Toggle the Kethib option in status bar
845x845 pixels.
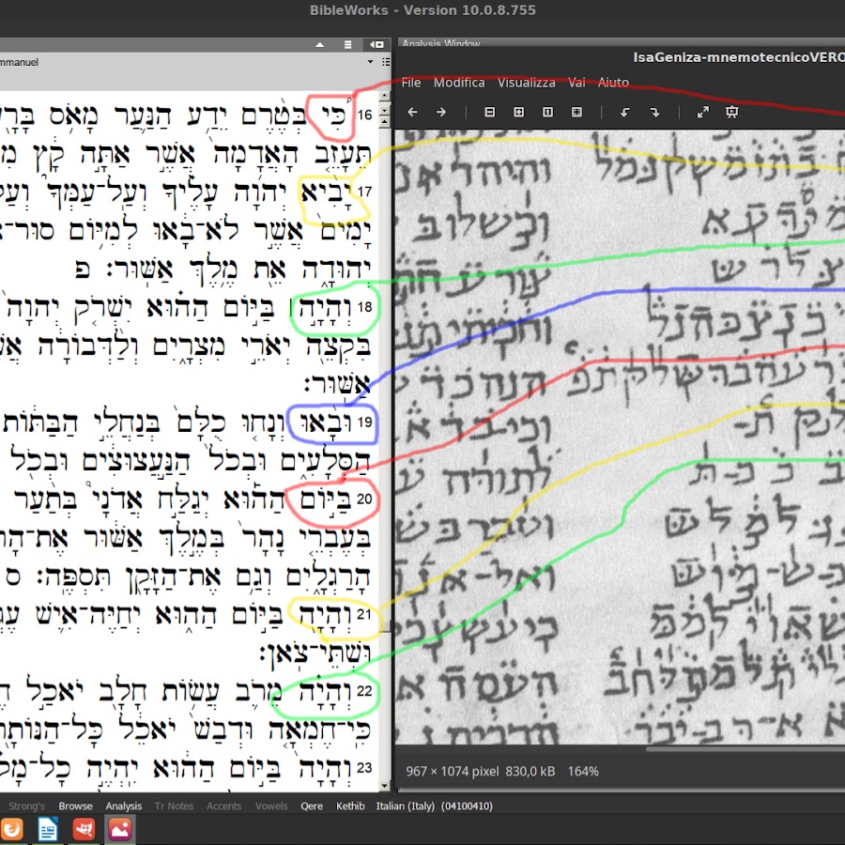(x=350, y=806)
